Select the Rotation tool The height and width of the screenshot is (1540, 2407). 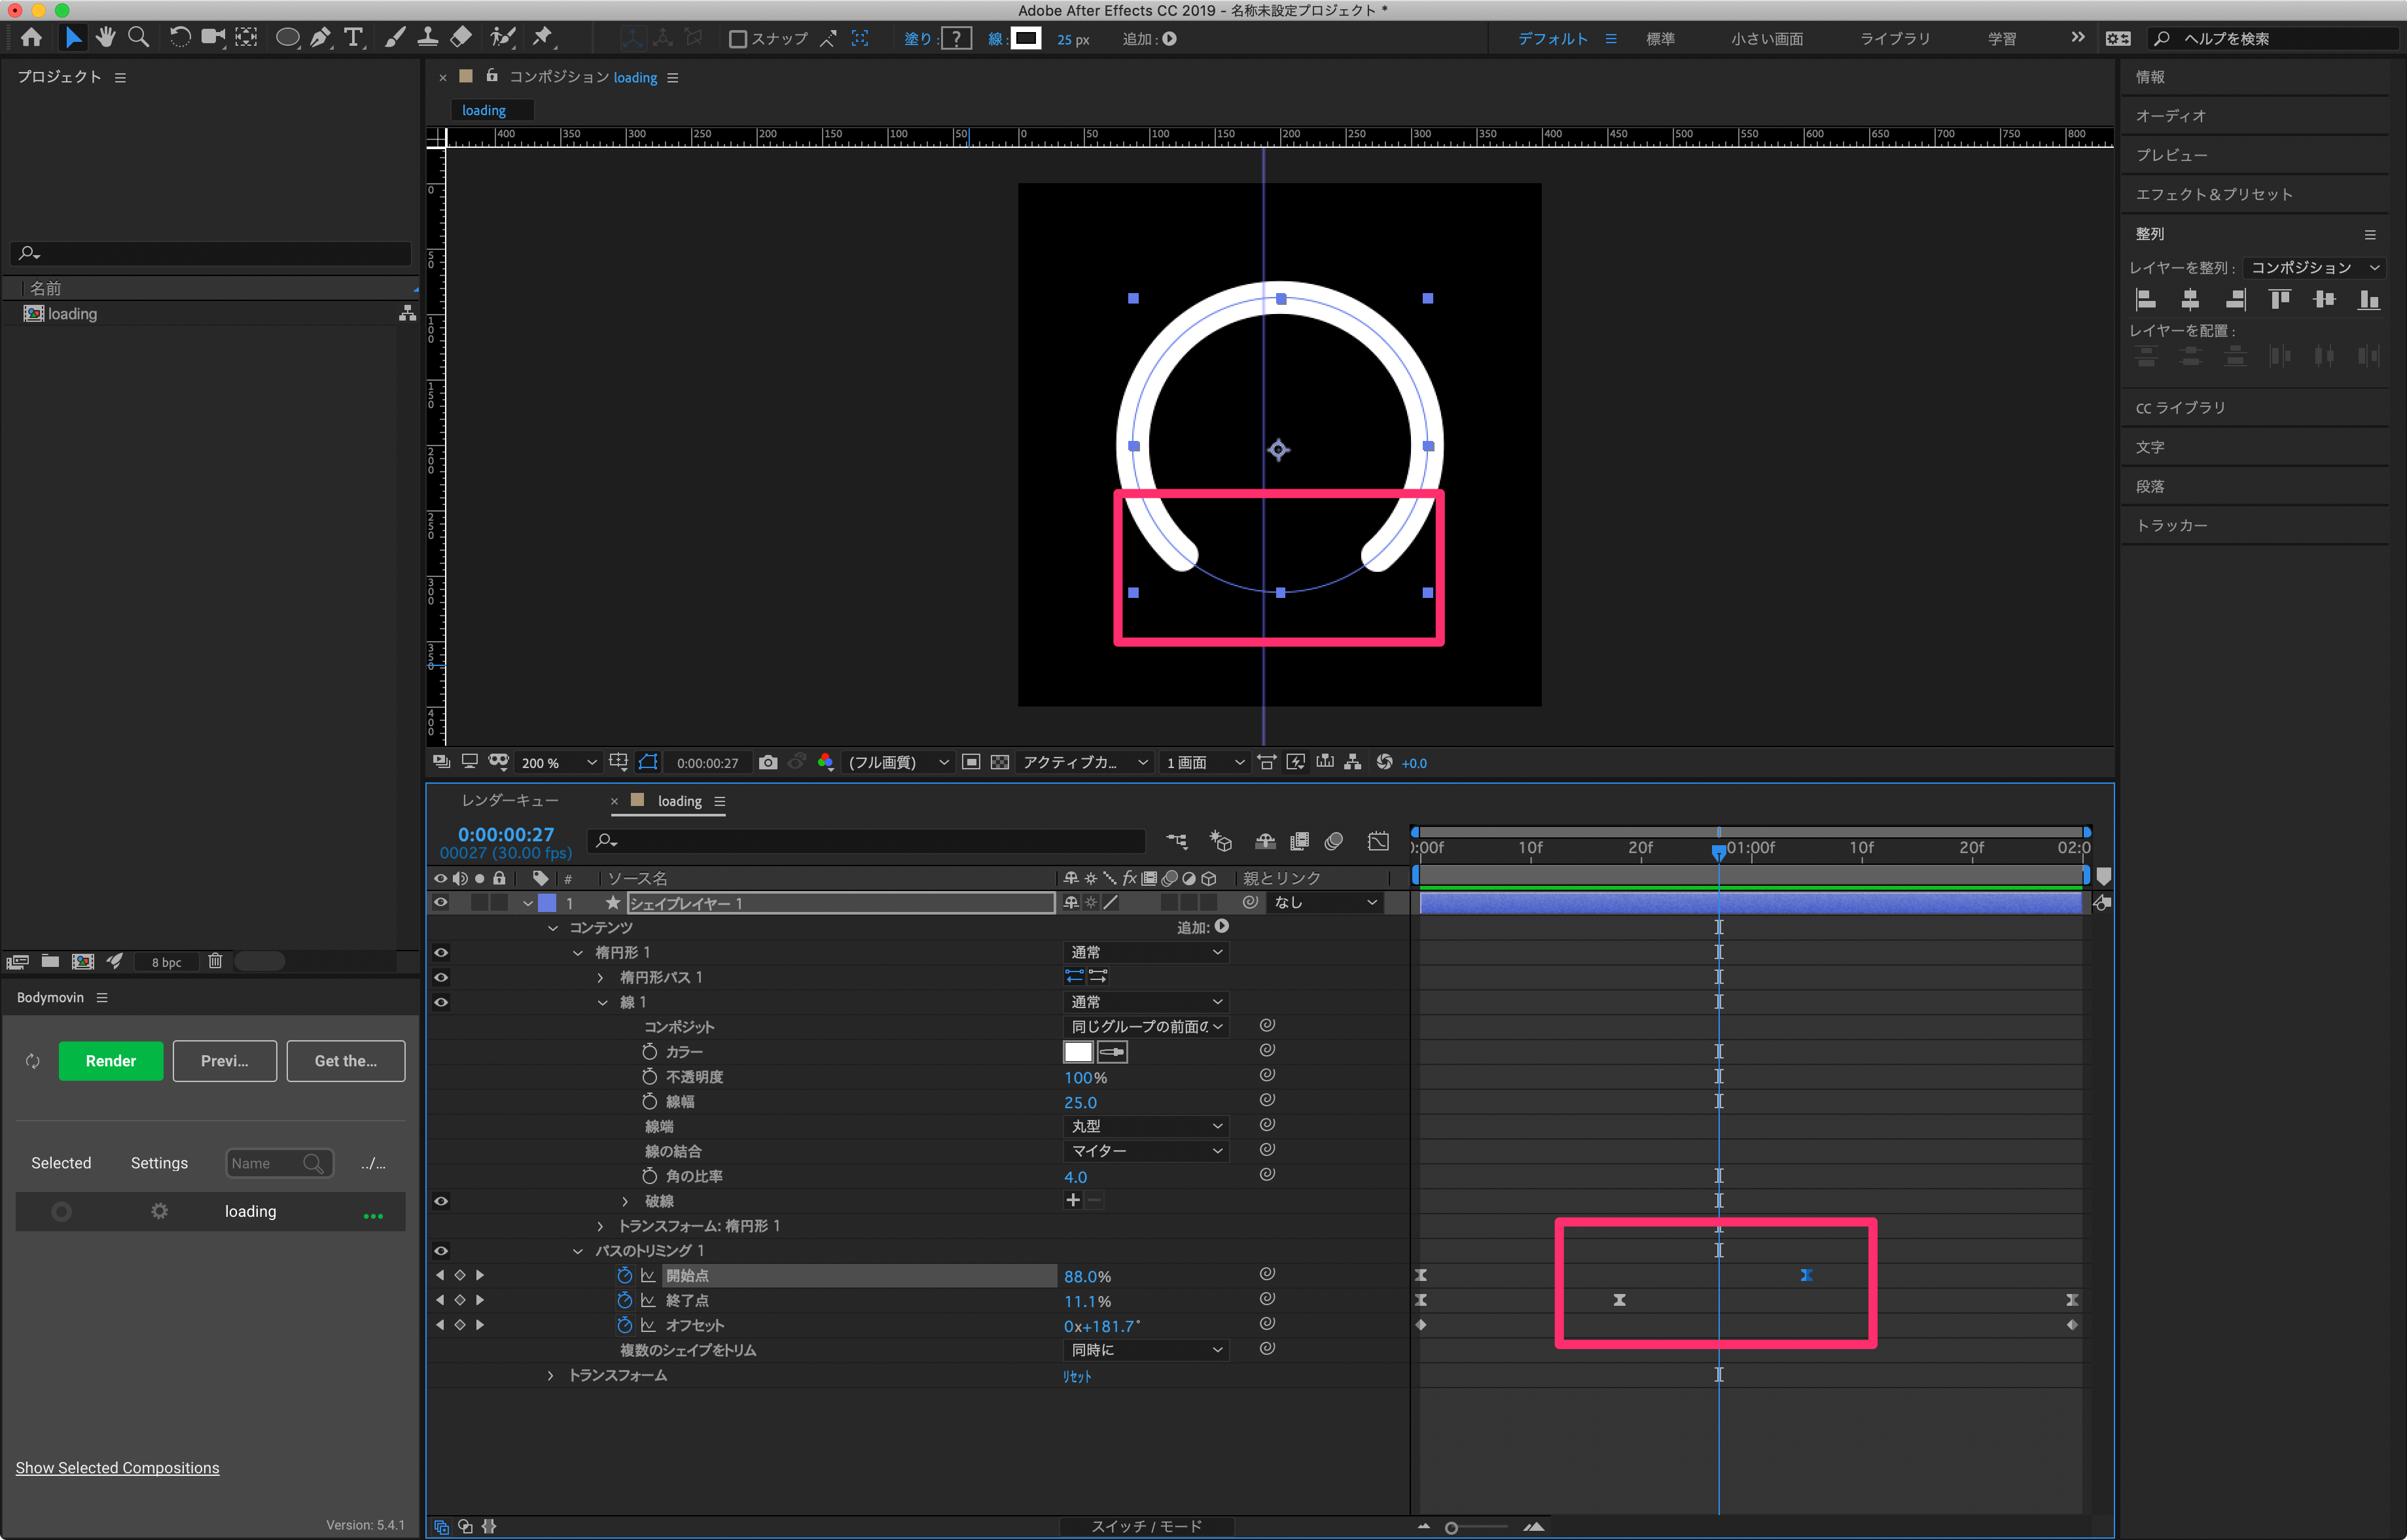coord(180,38)
